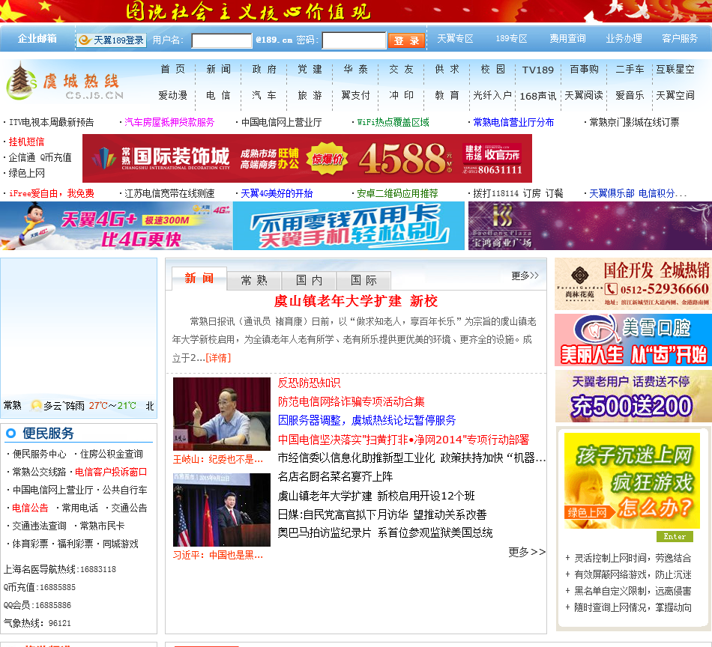Click the 不用零钱不用卡 banner
This screenshot has height=647, width=712.
click(x=349, y=226)
